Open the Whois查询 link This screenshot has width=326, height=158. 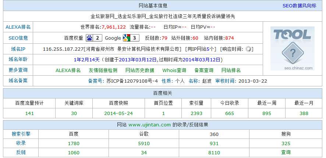[x=174, y=71]
